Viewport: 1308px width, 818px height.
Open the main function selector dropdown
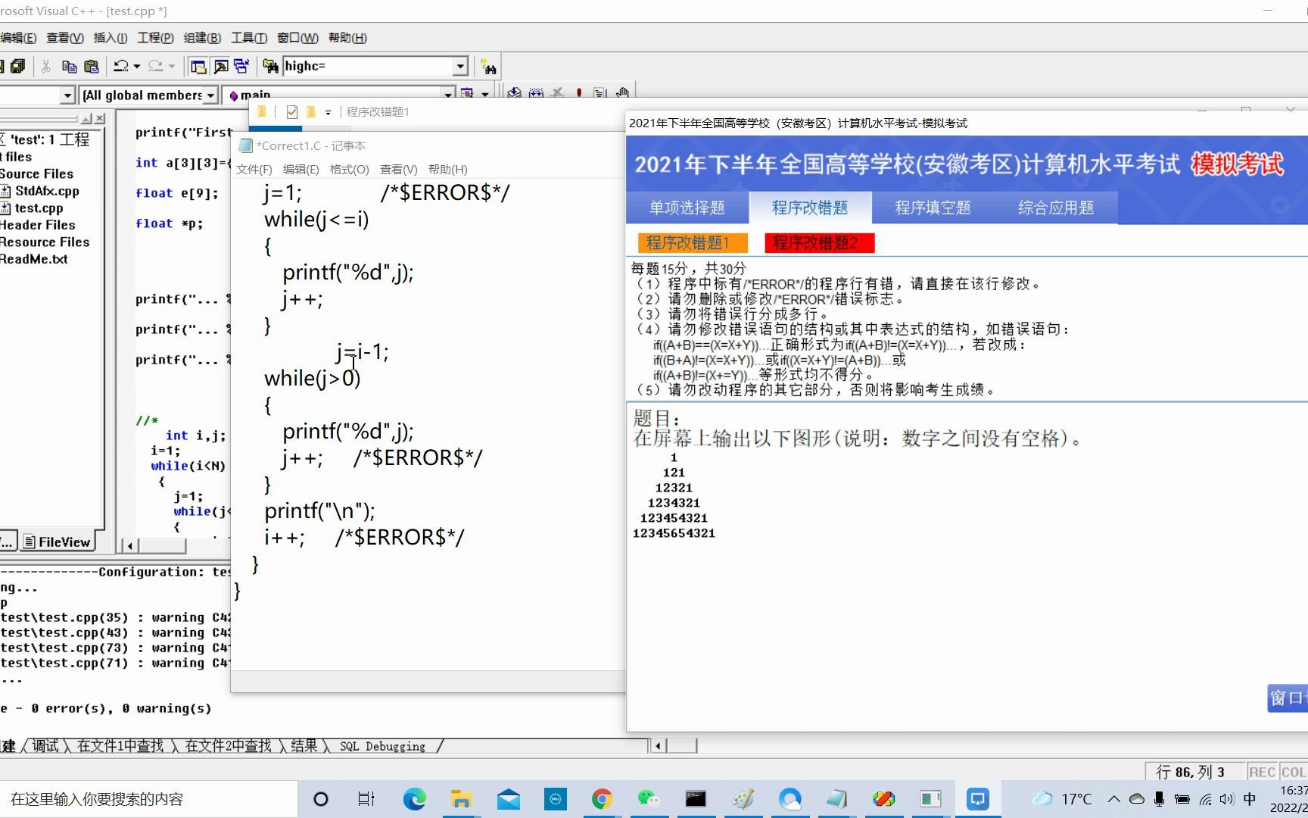pyautogui.click(x=448, y=95)
